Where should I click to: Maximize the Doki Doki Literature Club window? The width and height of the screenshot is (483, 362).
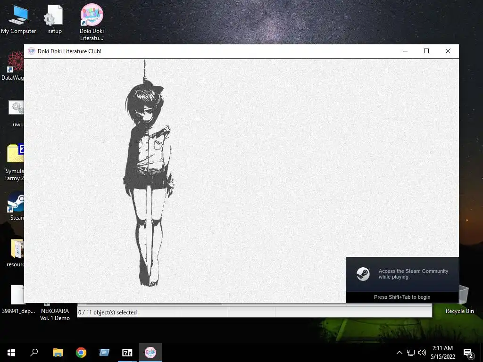click(426, 51)
